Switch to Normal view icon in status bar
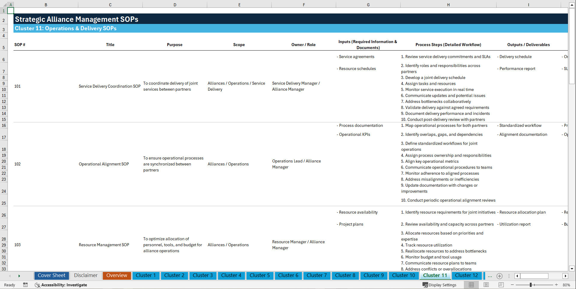 (x=471, y=285)
